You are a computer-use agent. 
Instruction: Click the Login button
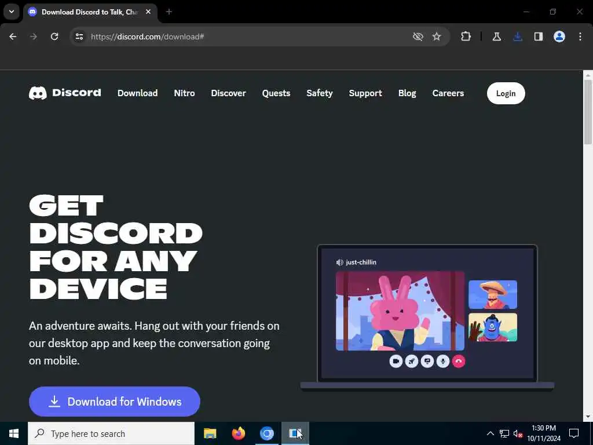[x=506, y=93]
